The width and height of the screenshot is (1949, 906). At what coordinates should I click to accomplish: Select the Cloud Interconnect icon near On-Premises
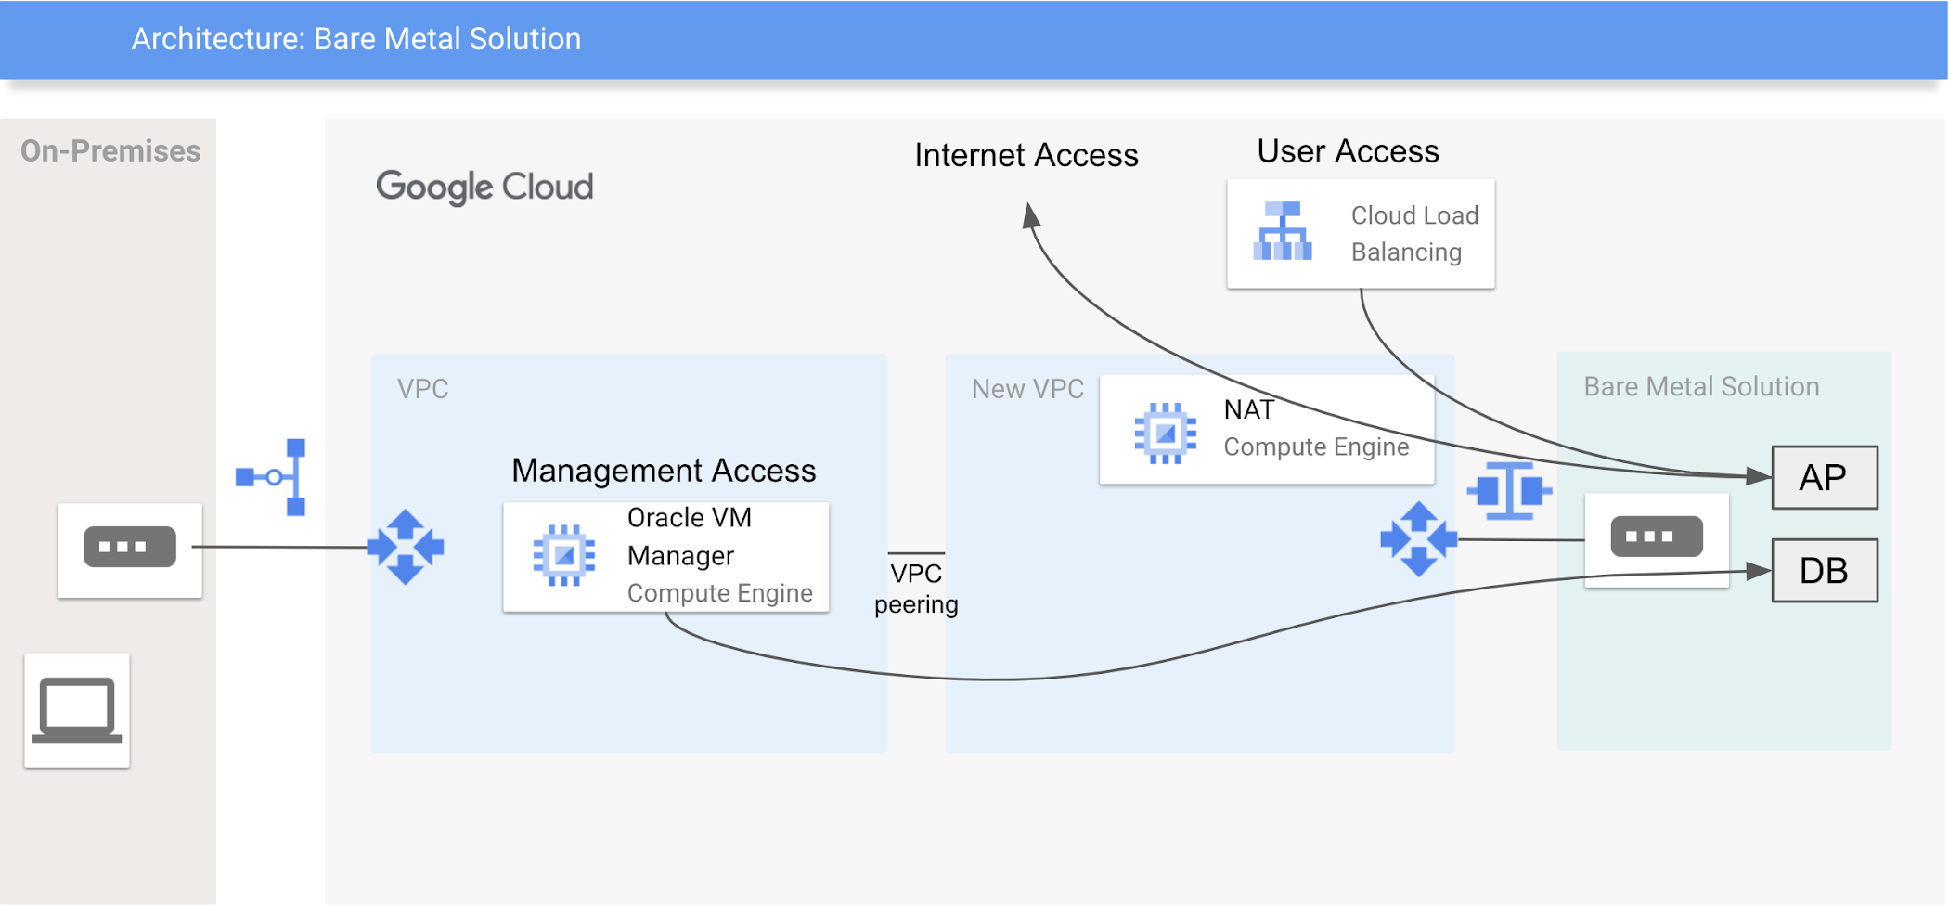(271, 477)
